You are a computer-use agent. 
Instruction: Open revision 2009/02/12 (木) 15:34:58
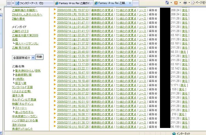73,85
